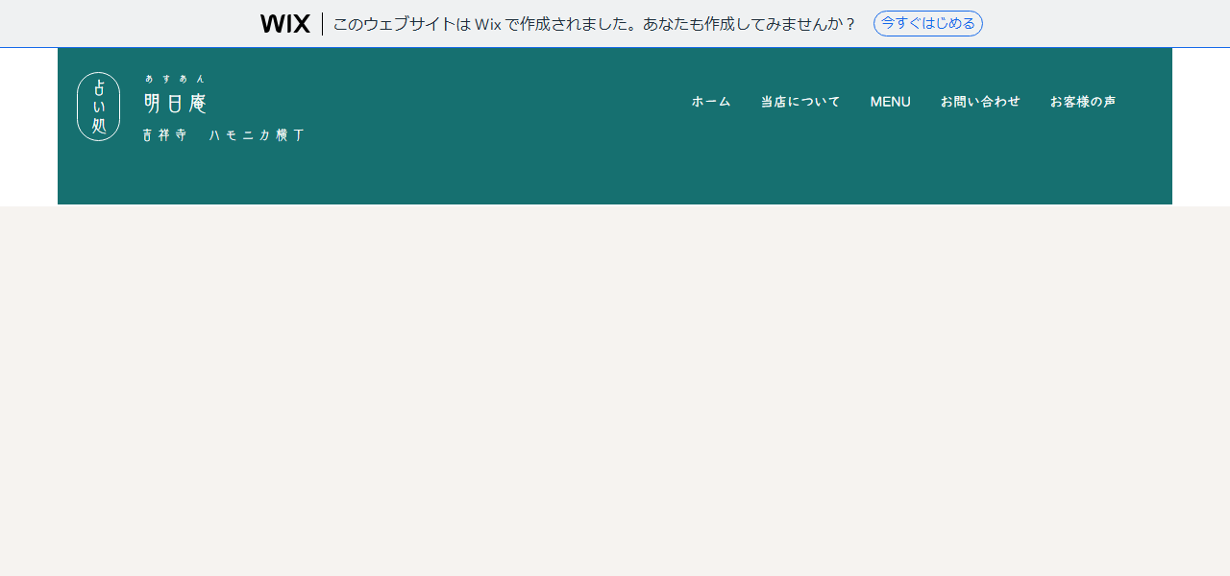Click the 明日庵 site title
Image resolution: width=1230 pixels, height=576 pixels.
pyautogui.click(x=175, y=103)
